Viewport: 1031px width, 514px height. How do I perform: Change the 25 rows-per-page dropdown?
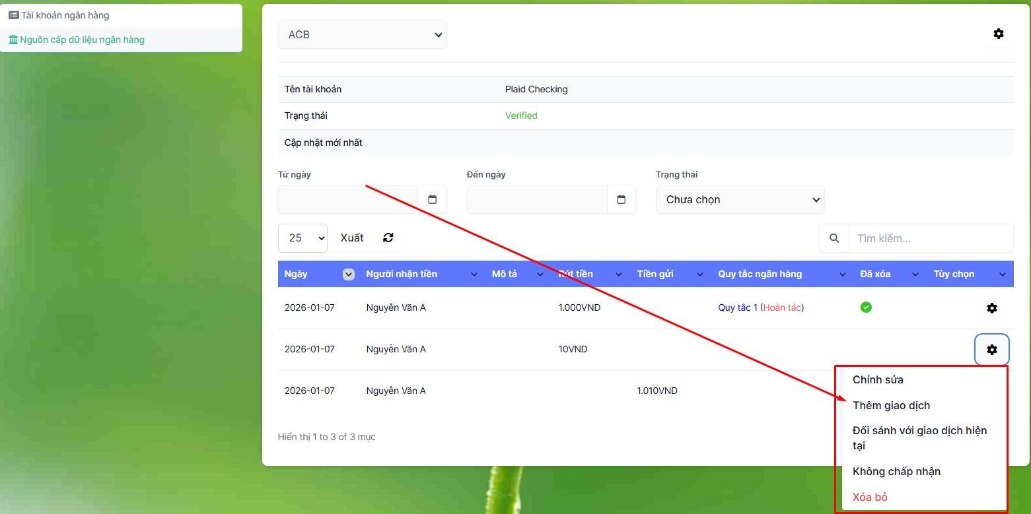[x=302, y=238]
